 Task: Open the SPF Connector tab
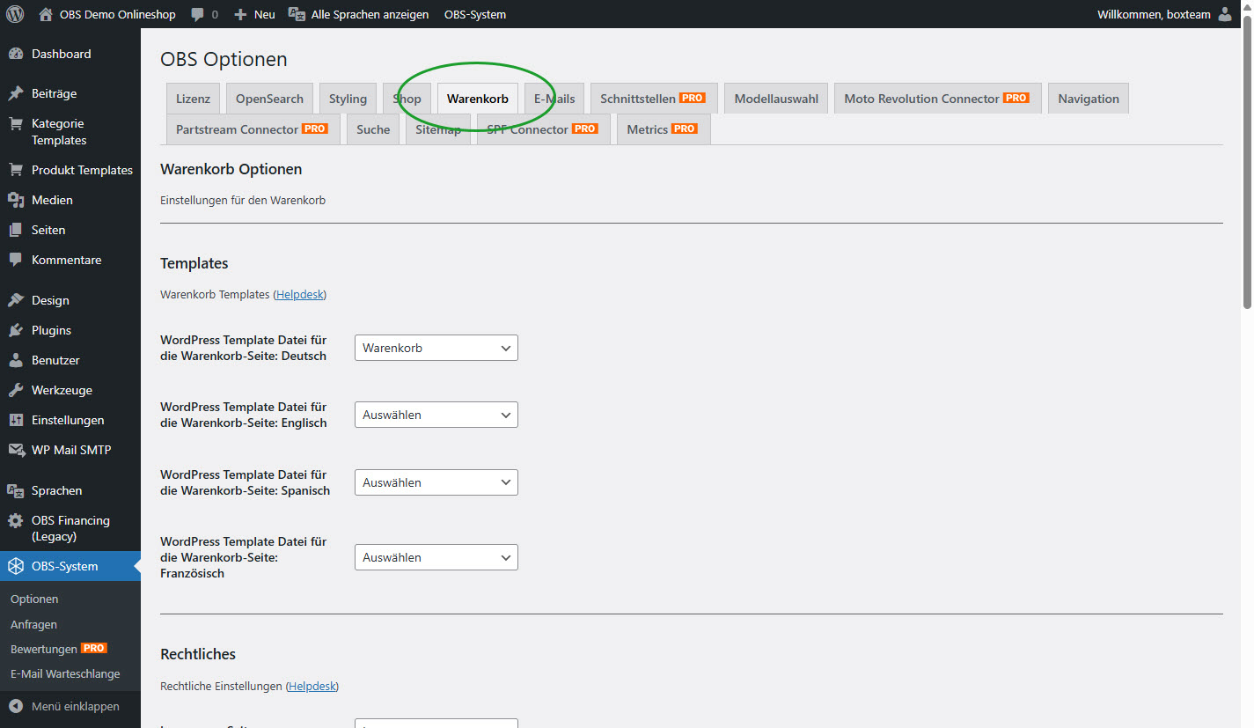click(543, 129)
